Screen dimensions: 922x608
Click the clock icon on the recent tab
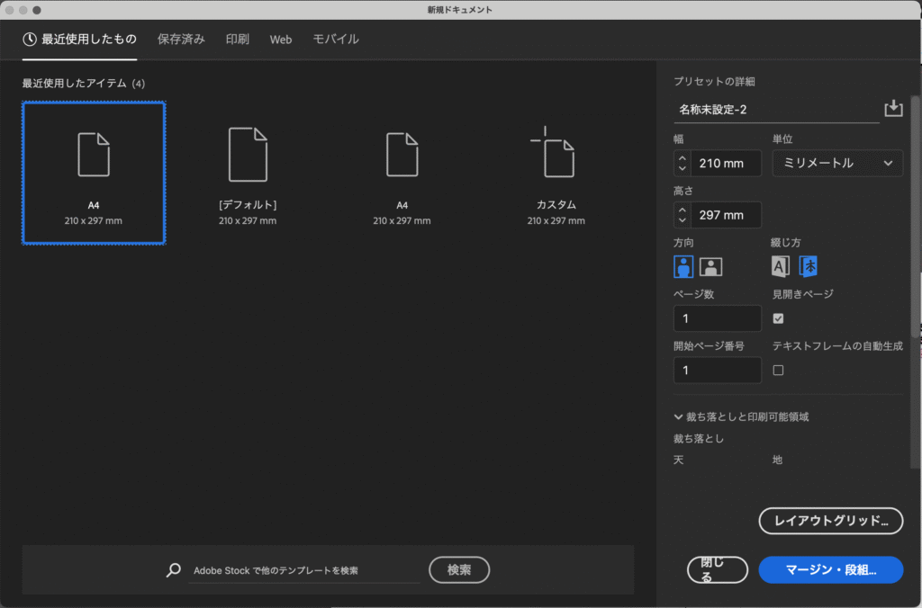point(30,40)
